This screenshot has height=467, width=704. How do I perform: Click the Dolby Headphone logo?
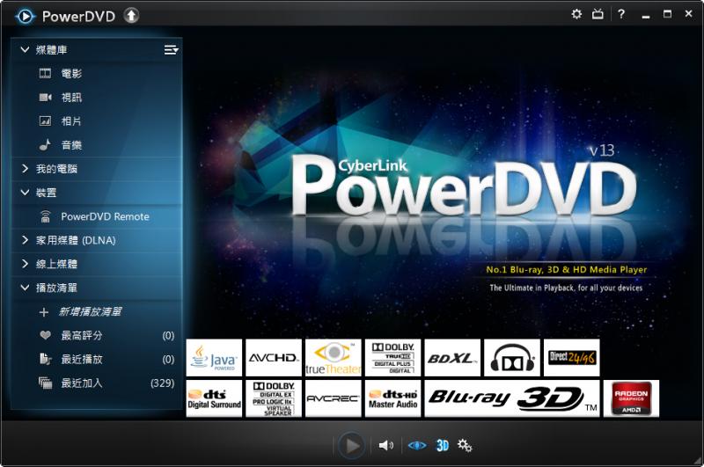tap(512, 358)
